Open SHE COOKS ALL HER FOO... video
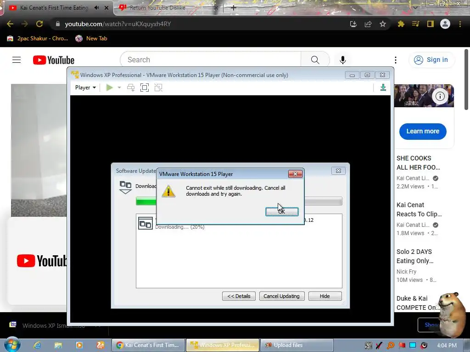 point(418,163)
